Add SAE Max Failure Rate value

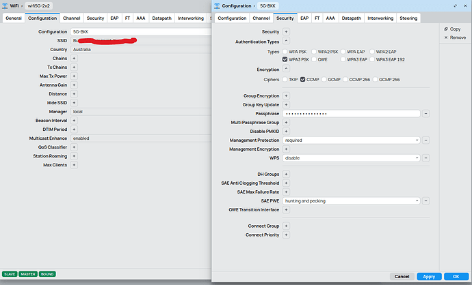(x=286, y=192)
